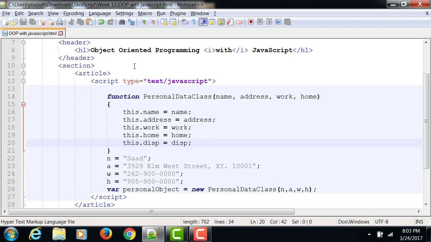Cut selection using the scissors icon

click(x=71, y=22)
